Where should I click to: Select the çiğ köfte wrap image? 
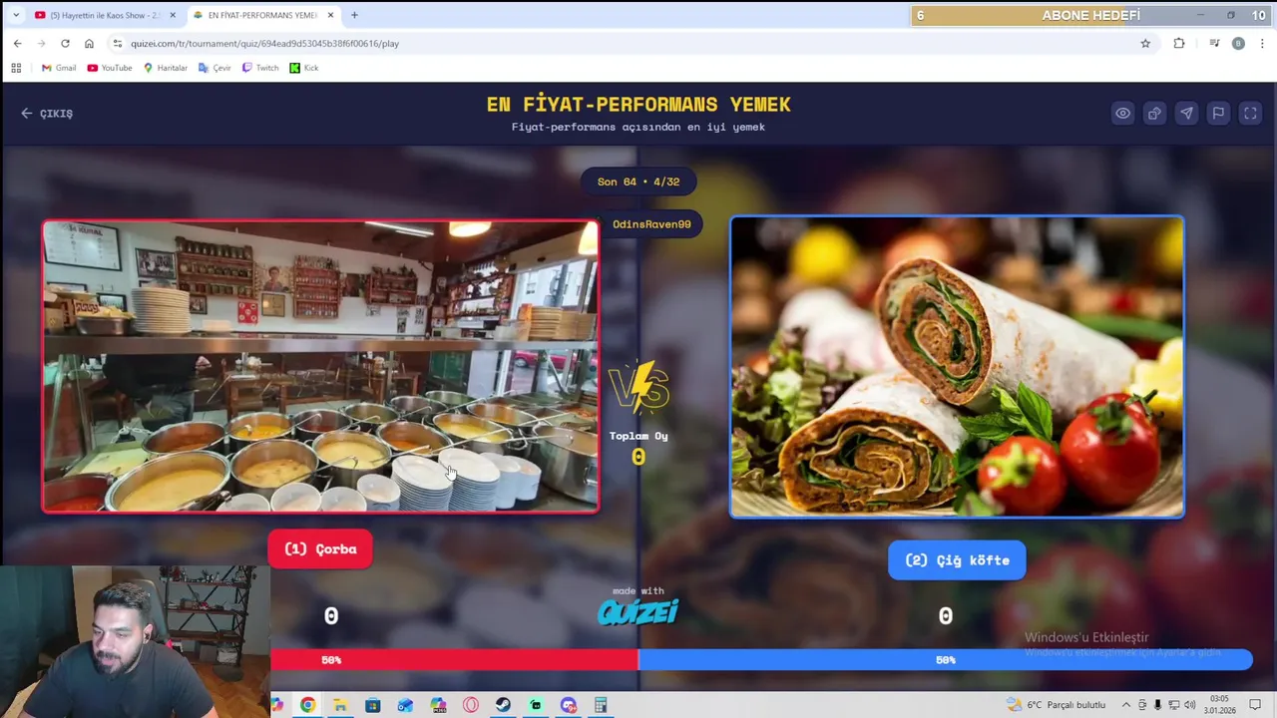click(x=957, y=367)
